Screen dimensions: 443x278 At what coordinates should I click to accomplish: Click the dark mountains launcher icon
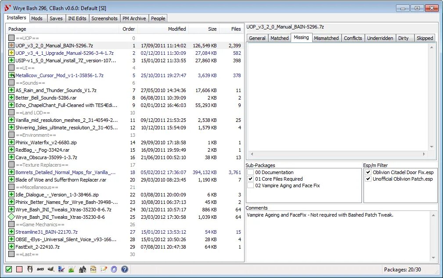coord(83,269)
